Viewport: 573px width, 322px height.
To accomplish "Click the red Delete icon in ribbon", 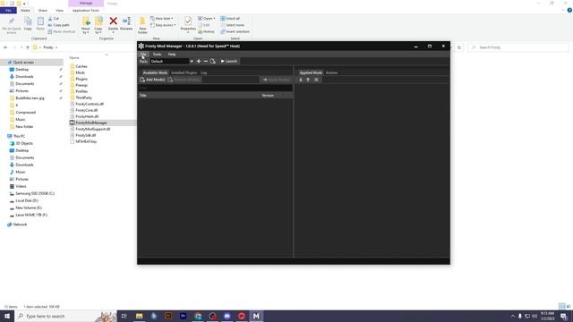I will [x=114, y=21].
